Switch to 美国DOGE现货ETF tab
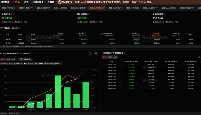Viewport: 201px width, 115px height. pos(78,8)
